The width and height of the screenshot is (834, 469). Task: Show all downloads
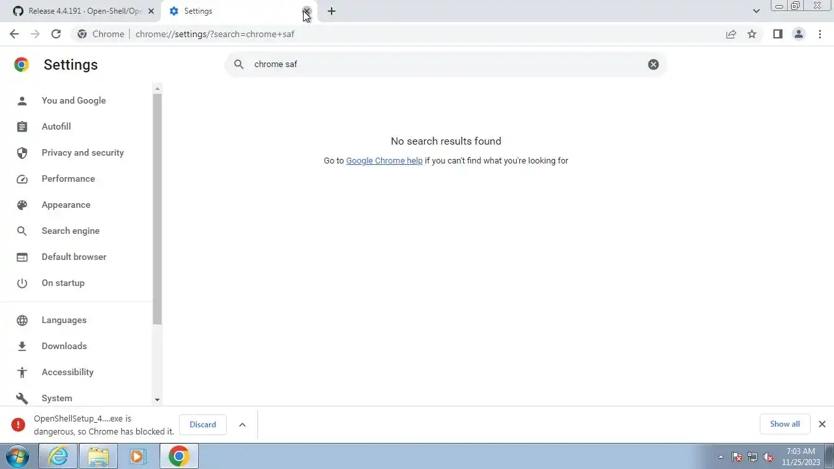pos(784,423)
